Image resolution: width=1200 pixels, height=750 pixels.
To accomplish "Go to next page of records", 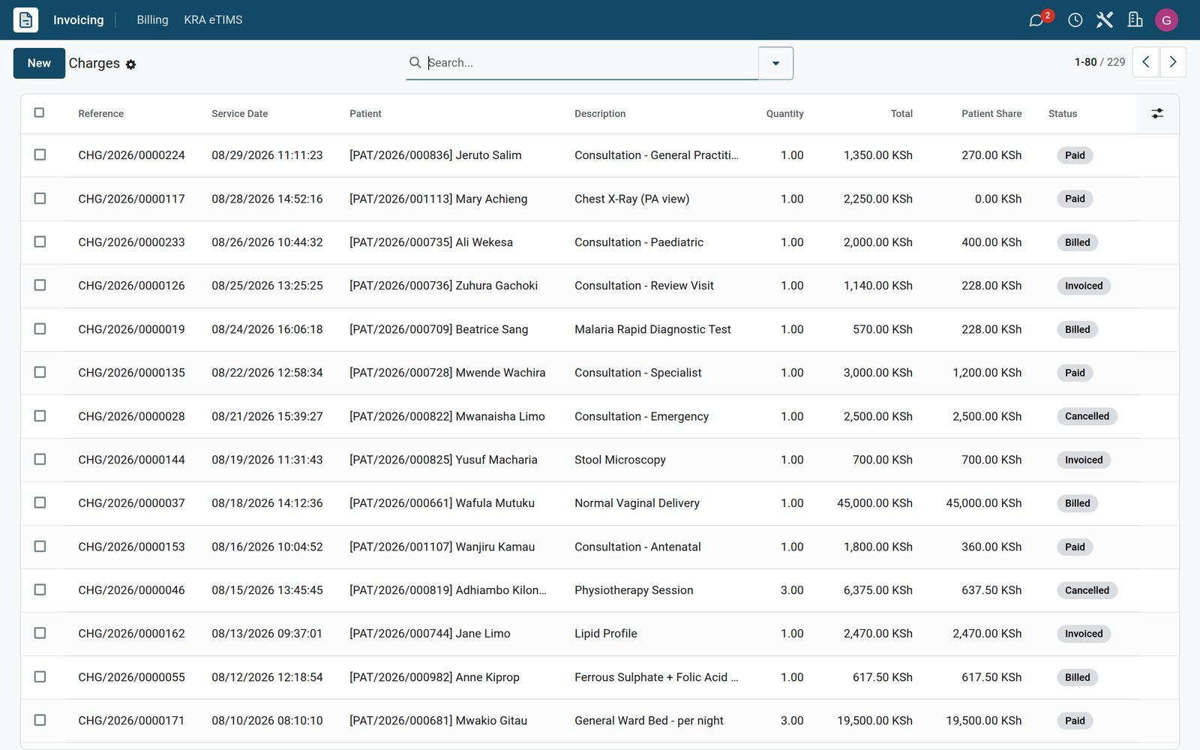I will pos(1173,62).
